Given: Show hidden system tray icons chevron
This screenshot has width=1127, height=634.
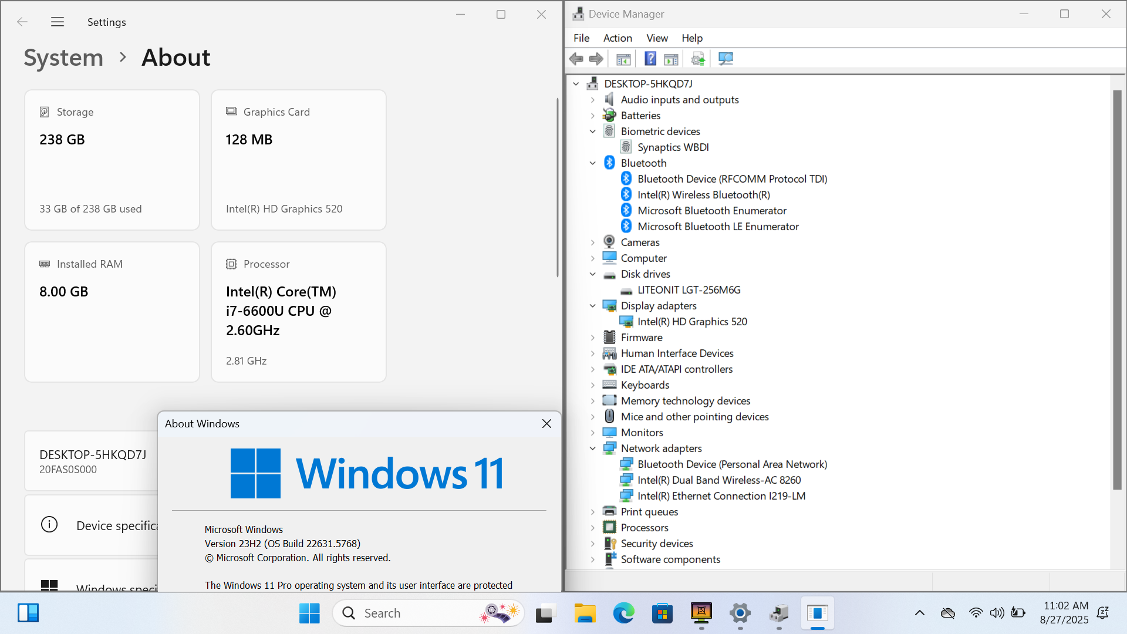Looking at the screenshot, I should (x=920, y=613).
